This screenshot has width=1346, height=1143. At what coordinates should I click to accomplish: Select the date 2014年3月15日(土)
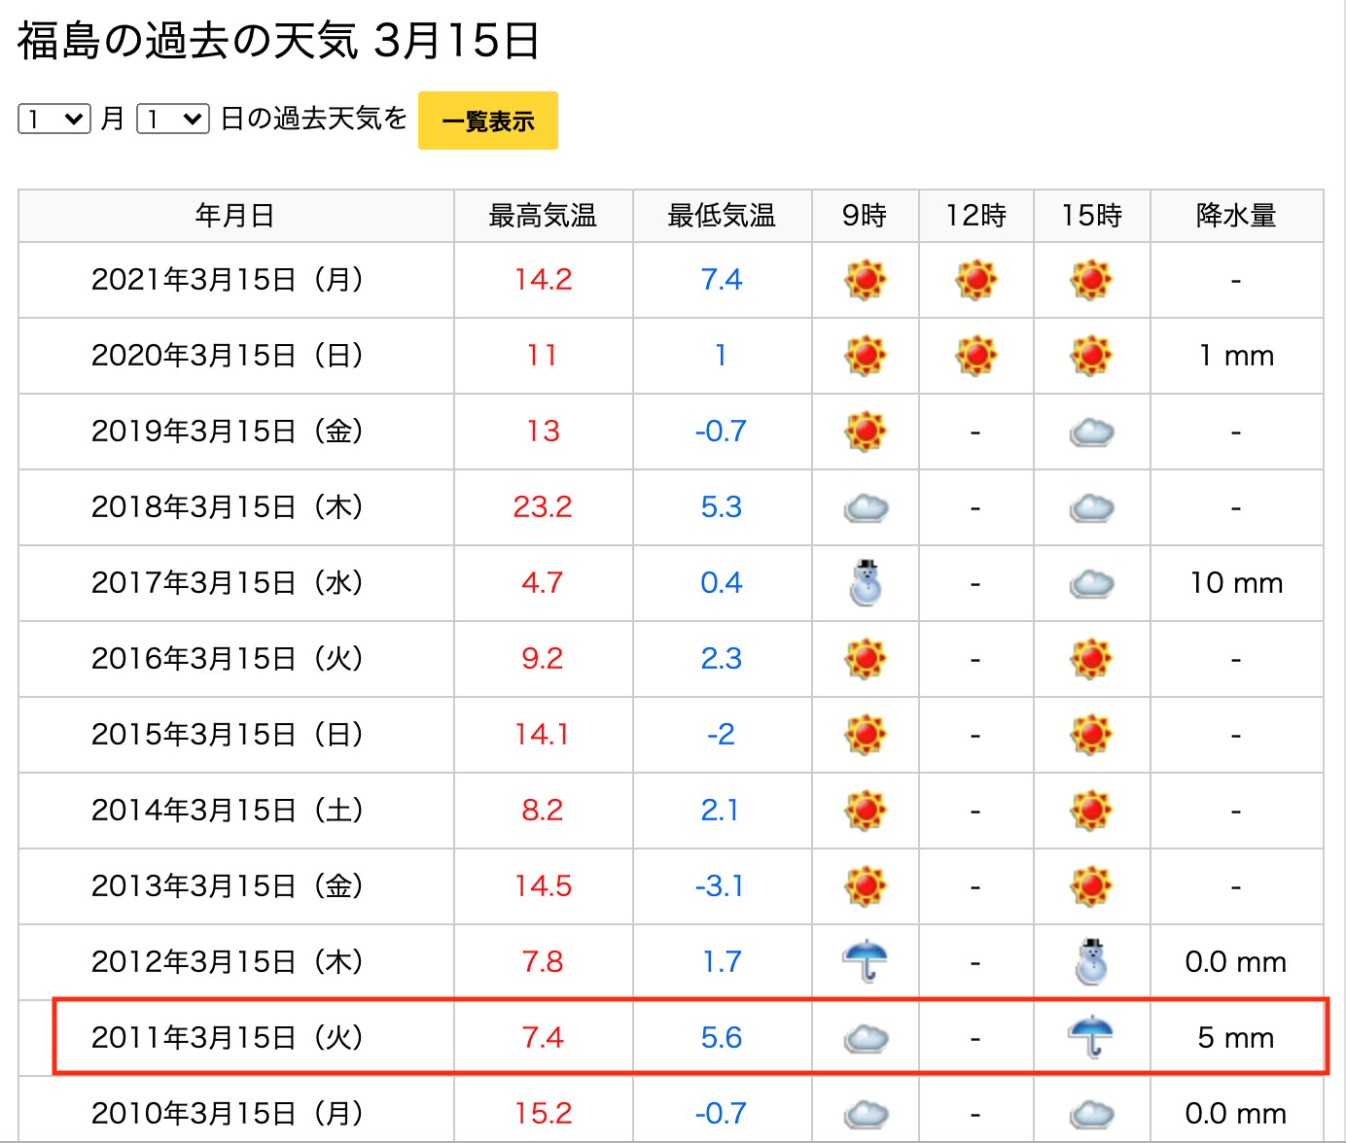click(x=230, y=811)
